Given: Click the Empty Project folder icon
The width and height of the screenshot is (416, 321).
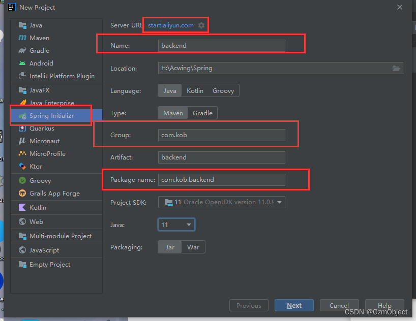Looking at the screenshot, I should (x=22, y=265).
